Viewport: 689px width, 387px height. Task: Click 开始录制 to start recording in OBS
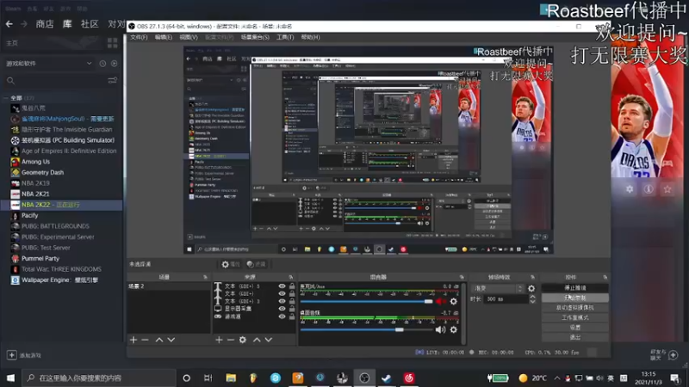pos(574,298)
